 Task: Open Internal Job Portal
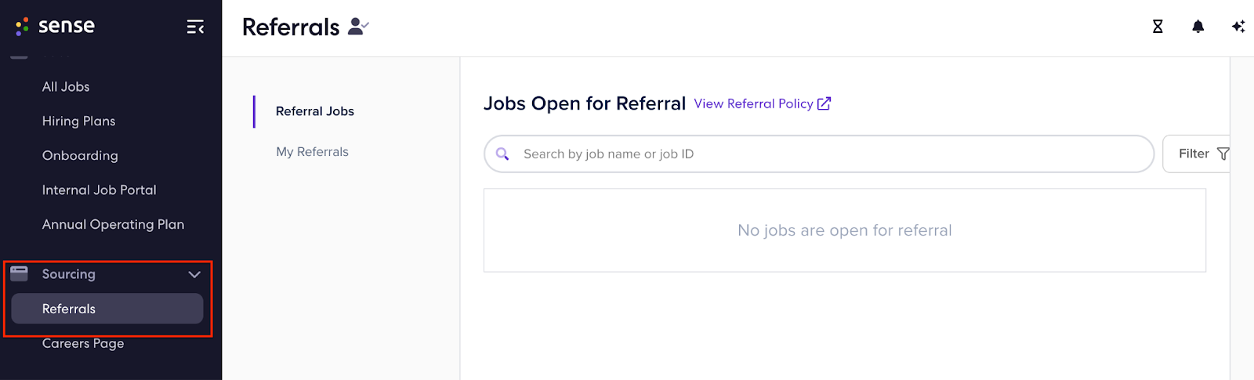click(x=99, y=190)
